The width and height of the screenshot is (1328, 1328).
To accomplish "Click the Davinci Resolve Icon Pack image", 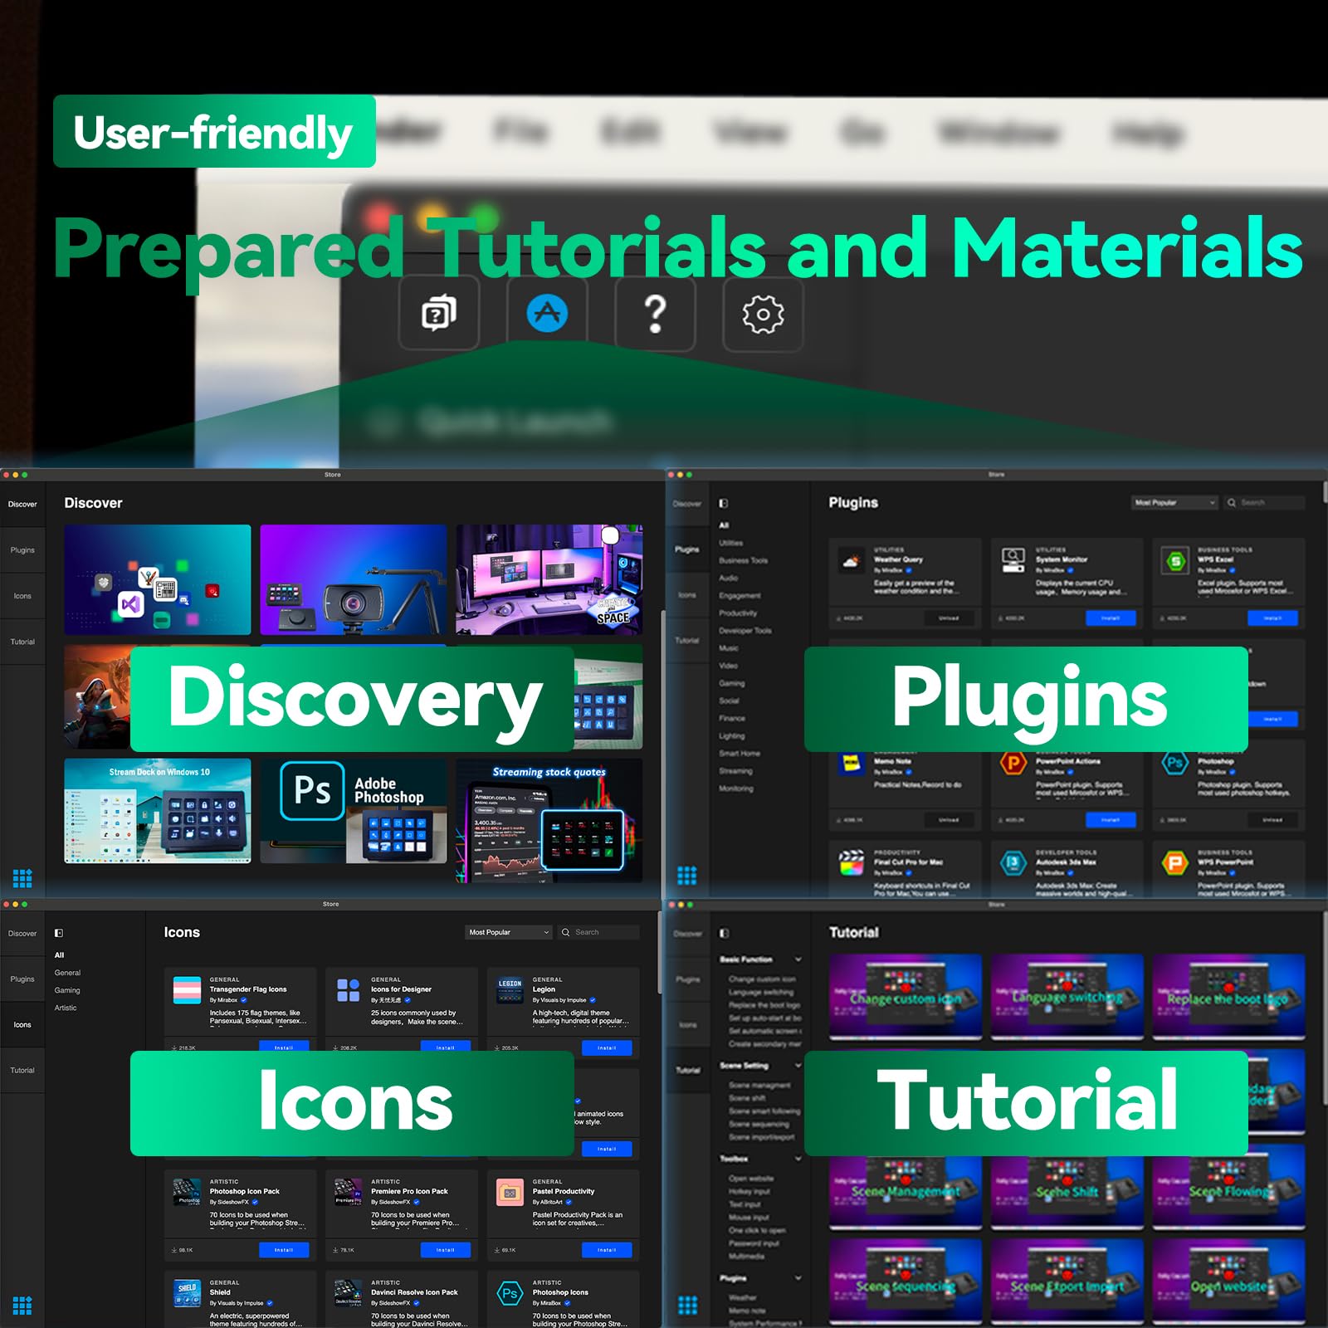I will (x=349, y=1293).
